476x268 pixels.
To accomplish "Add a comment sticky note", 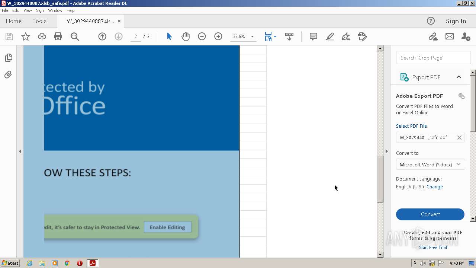I will (x=313, y=36).
